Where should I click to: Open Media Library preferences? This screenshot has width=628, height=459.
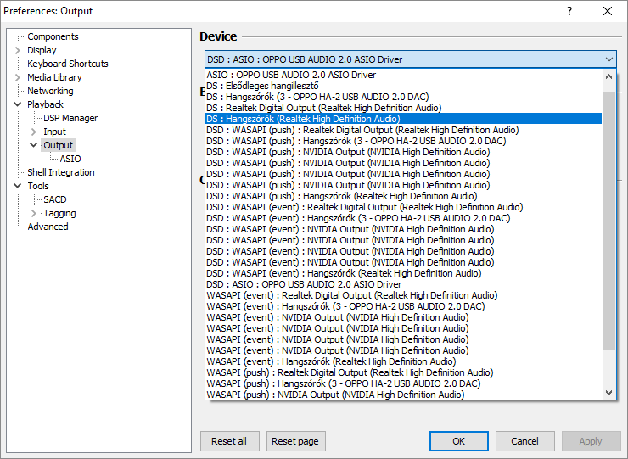pos(54,77)
